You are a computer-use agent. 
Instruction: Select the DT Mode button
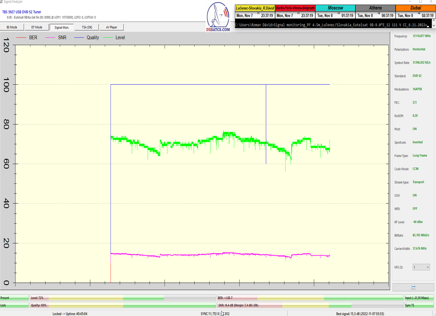coord(37,27)
